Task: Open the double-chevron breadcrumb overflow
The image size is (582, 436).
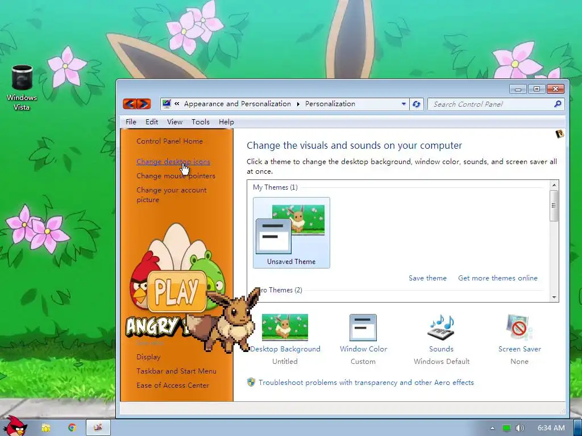Action: click(177, 104)
